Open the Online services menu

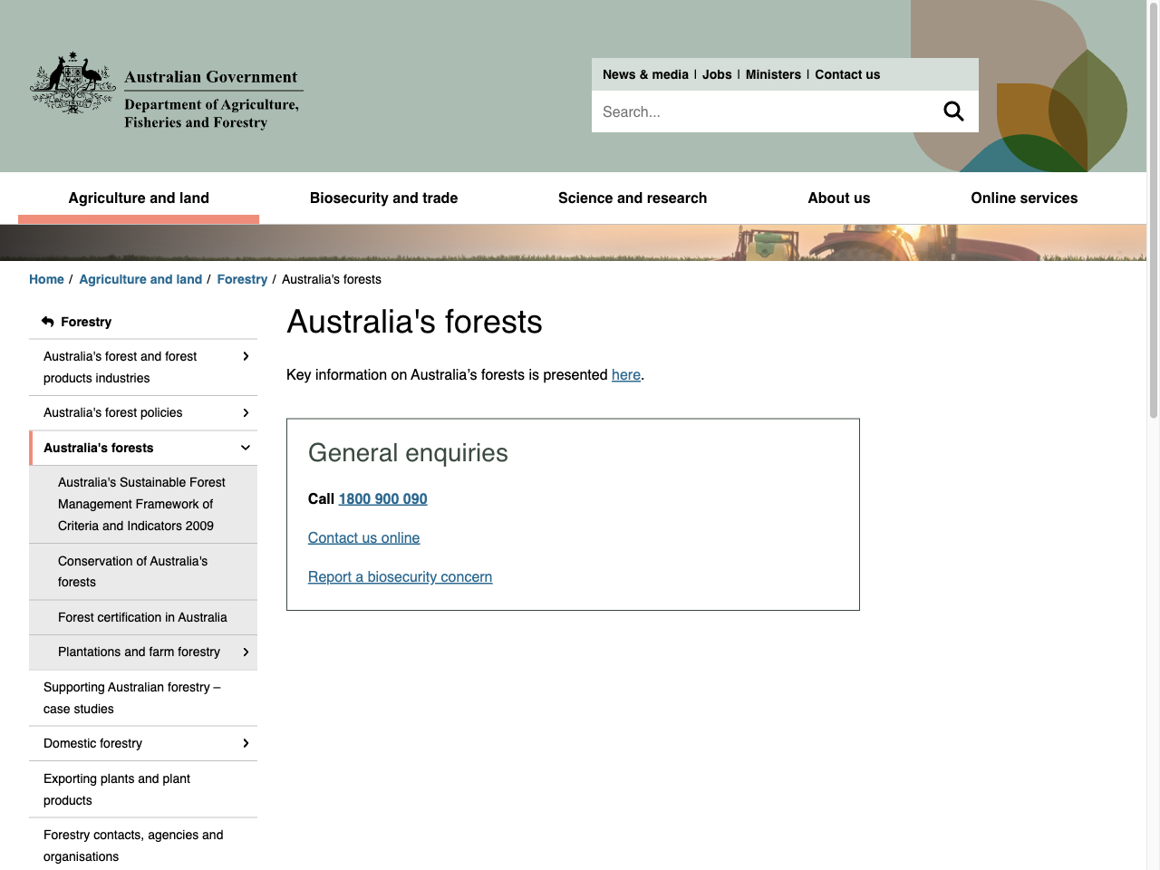pos(1024,198)
